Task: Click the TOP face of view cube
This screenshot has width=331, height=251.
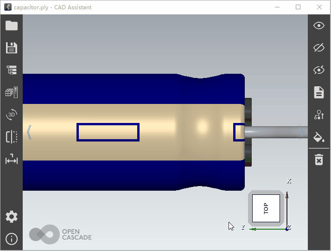Action: [266, 208]
